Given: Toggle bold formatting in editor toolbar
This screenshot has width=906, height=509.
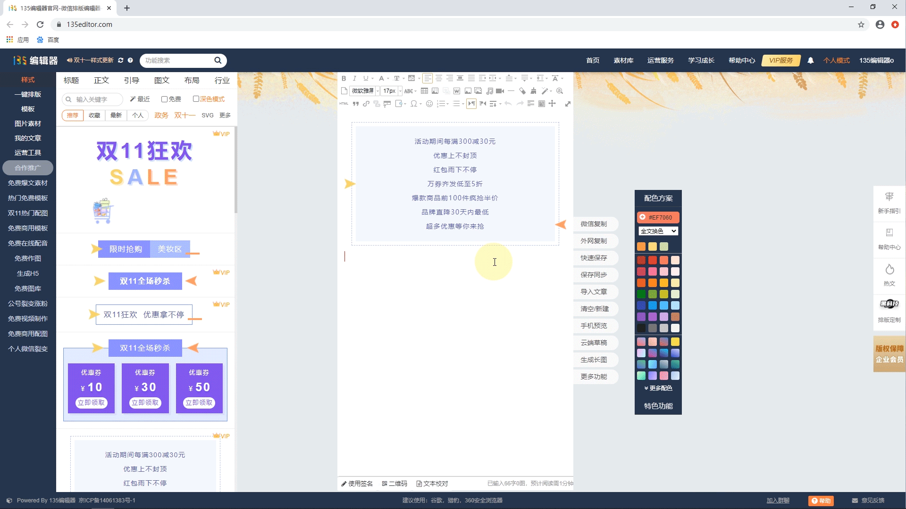Looking at the screenshot, I should tap(344, 78).
